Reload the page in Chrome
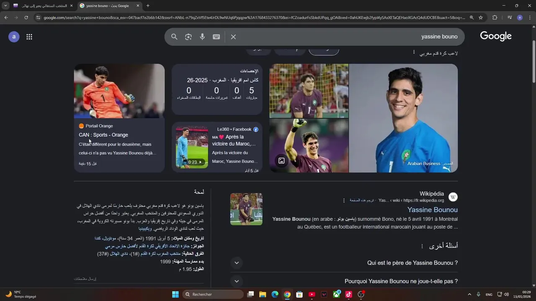The width and height of the screenshot is (536, 301). (26, 18)
